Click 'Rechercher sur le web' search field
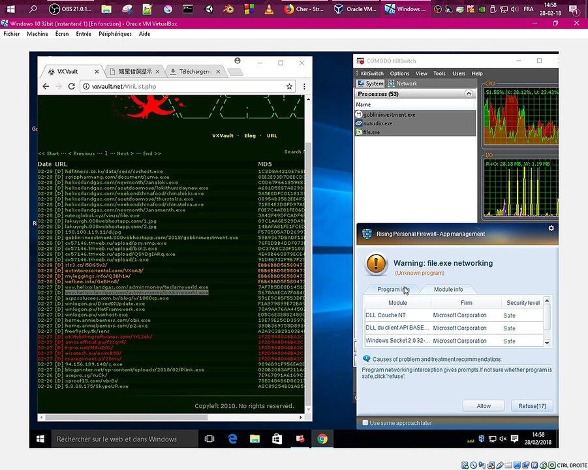Image resolution: width=588 pixels, height=470 pixels. (125, 439)
